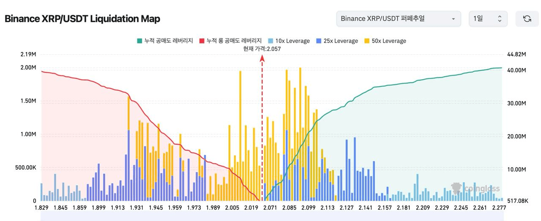The image size is (541, 221).
Task: Toggle the 50x Leverage legend series
Action: point(385,41)
